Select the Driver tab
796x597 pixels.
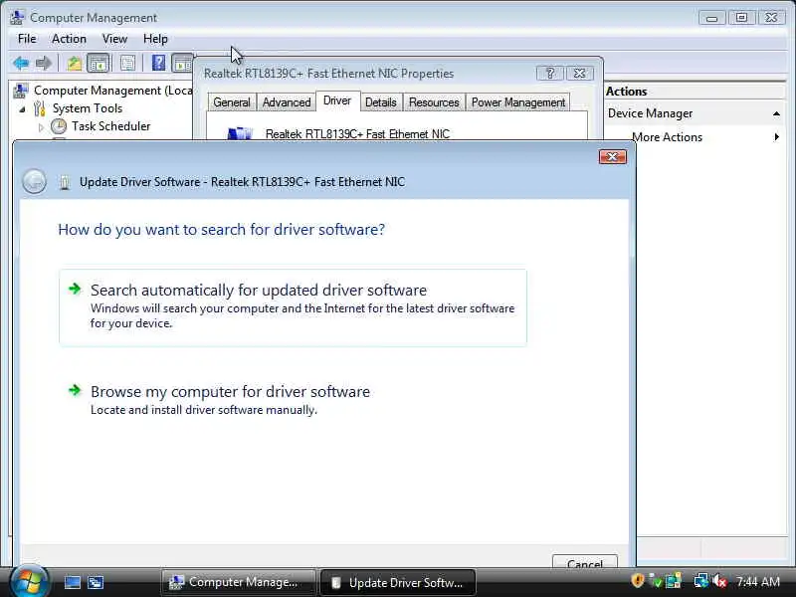337,100
